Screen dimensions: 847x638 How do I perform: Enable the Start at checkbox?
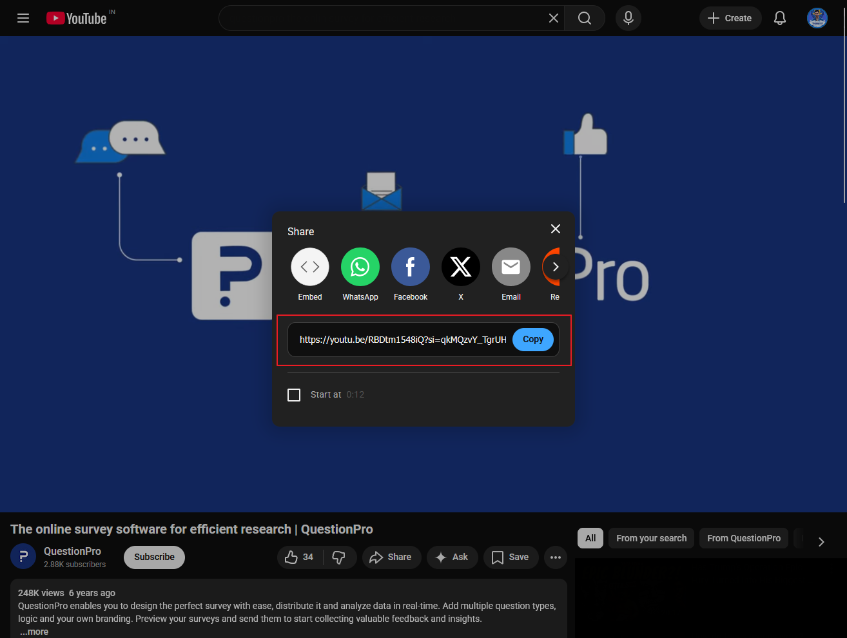click(x=294, y=394)
